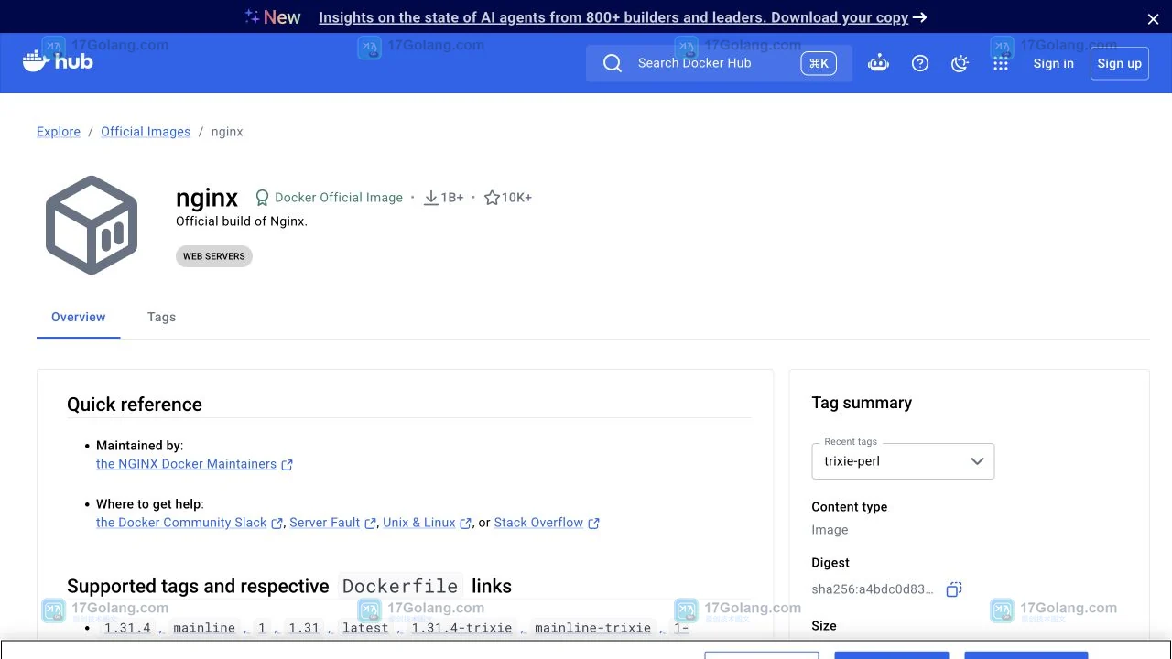Click the WEB SERVERS category chip
The height and width of the screenshot is (659, 1172).
click(214, 256)
